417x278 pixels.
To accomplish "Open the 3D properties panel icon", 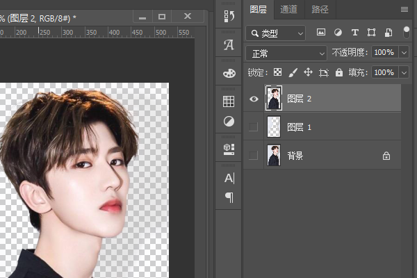I will (x=229, y=149).
